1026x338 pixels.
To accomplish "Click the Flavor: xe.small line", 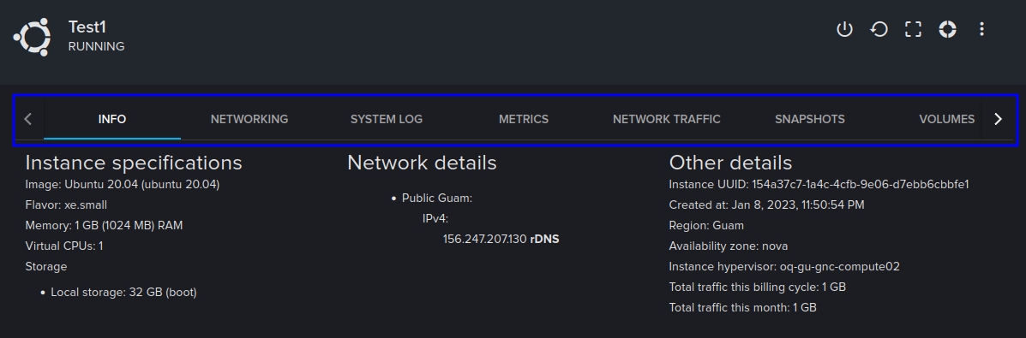I will 66,205.
